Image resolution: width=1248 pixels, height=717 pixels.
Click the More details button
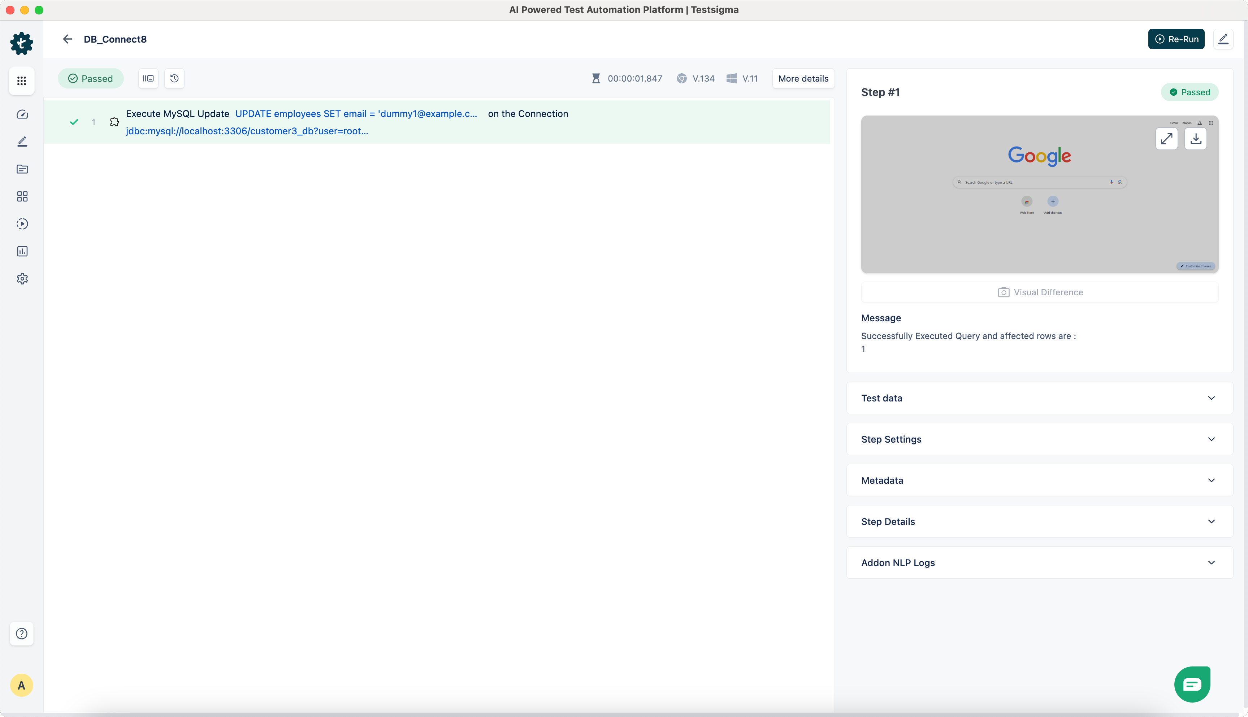click(803, 78)
